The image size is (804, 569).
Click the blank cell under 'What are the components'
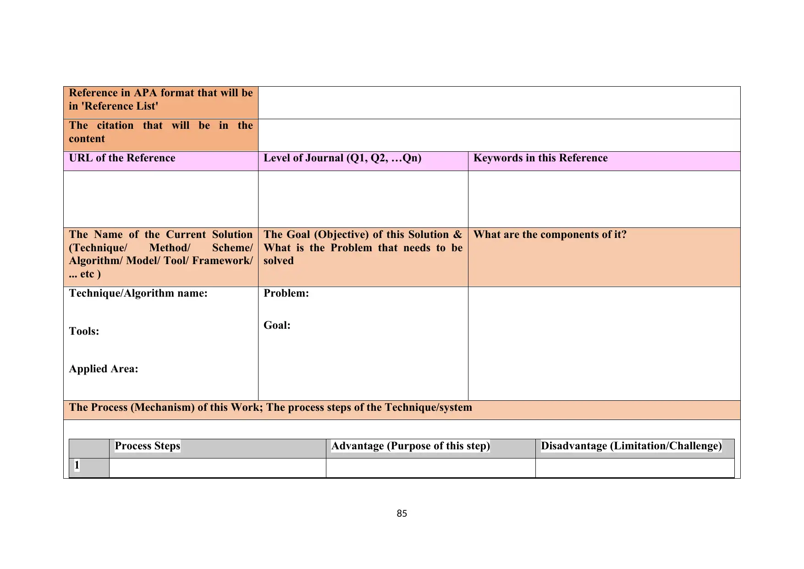(604, 343)
